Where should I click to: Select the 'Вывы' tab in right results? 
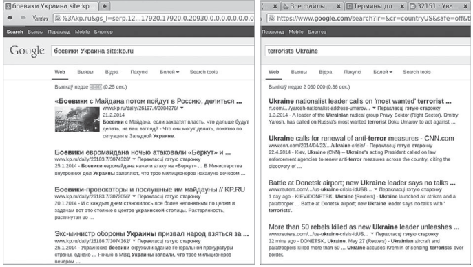(299, 72)
